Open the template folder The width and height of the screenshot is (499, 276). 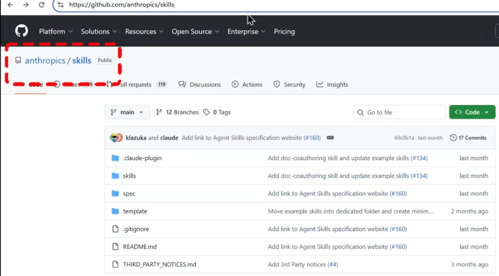135,211
